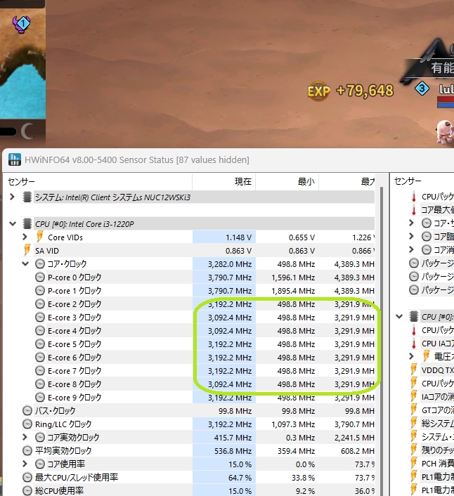
Task: Click the 9.2 % 総CPU使用率 minimum value
Action: click(x=305, y=491)
